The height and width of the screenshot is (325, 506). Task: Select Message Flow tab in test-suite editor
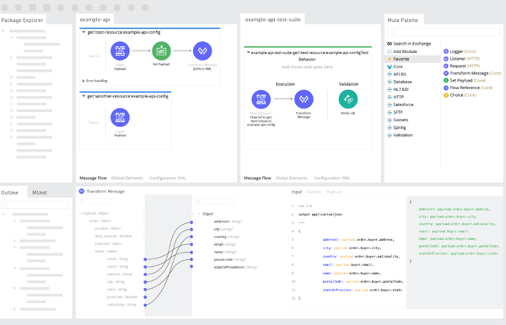tap(257, 178)
